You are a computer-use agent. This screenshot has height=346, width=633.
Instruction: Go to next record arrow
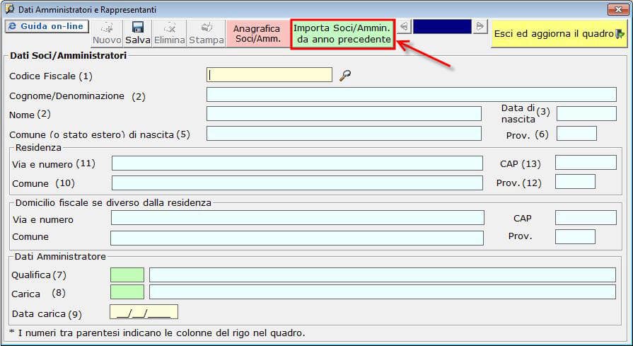coord(480,27)
